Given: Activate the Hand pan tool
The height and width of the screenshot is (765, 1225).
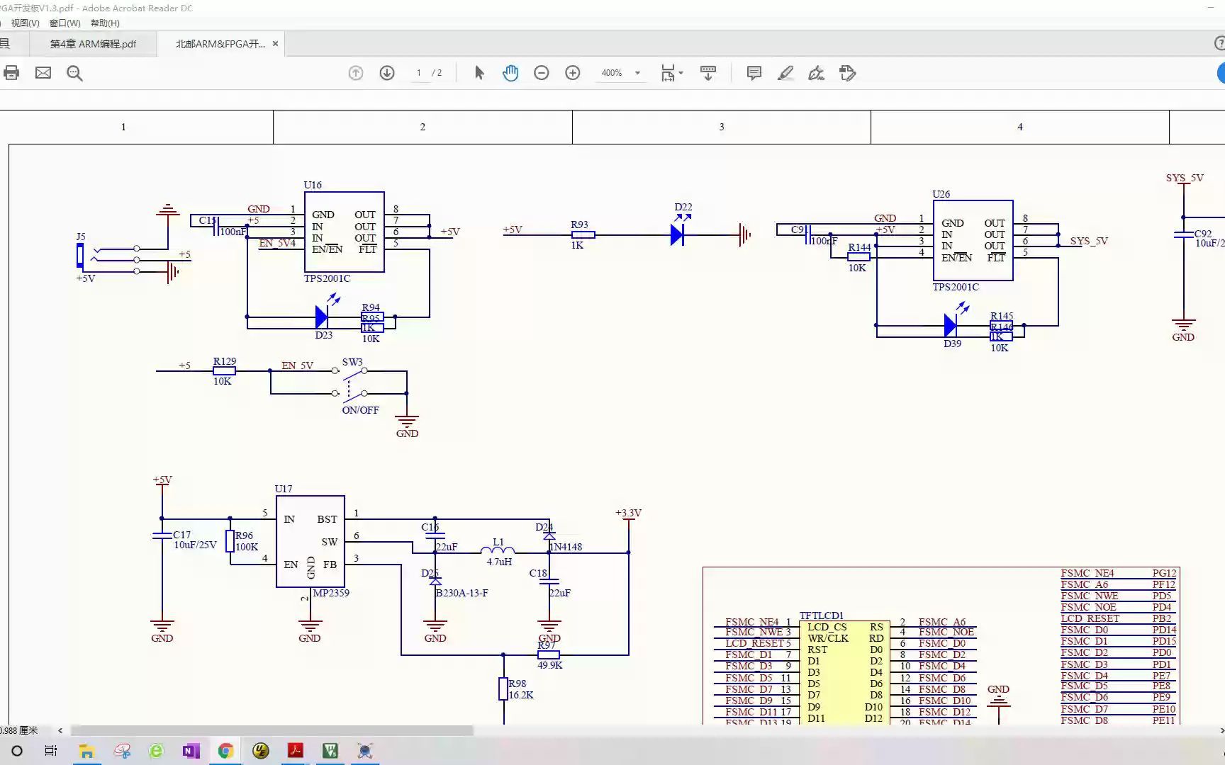Looking at the screenshot, I should click(x=510, y=73).
